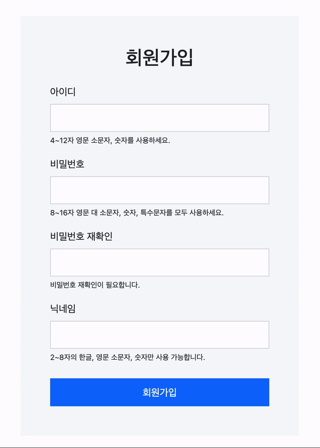Click the 비밀번호 input field
Image resolution: width=320 pixels, height=448 pixels.
pos(159,190)
